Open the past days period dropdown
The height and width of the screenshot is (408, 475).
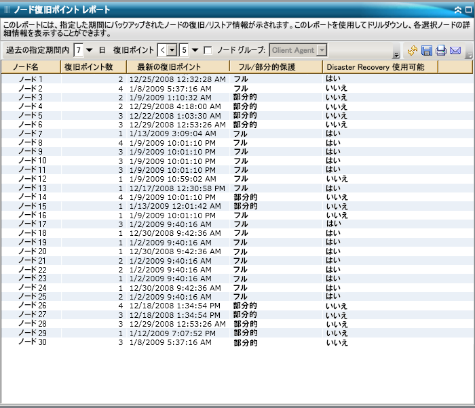89,50
